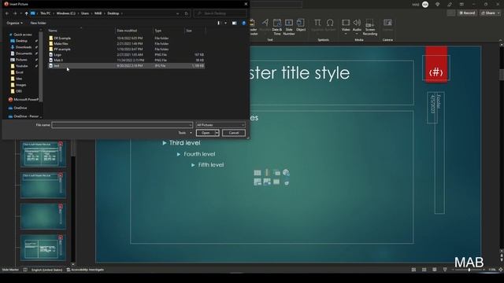The height and width of the screenshot is (283, 504).
Task: Toggle the preview pane icon in dialog
Action: [235, 23]
